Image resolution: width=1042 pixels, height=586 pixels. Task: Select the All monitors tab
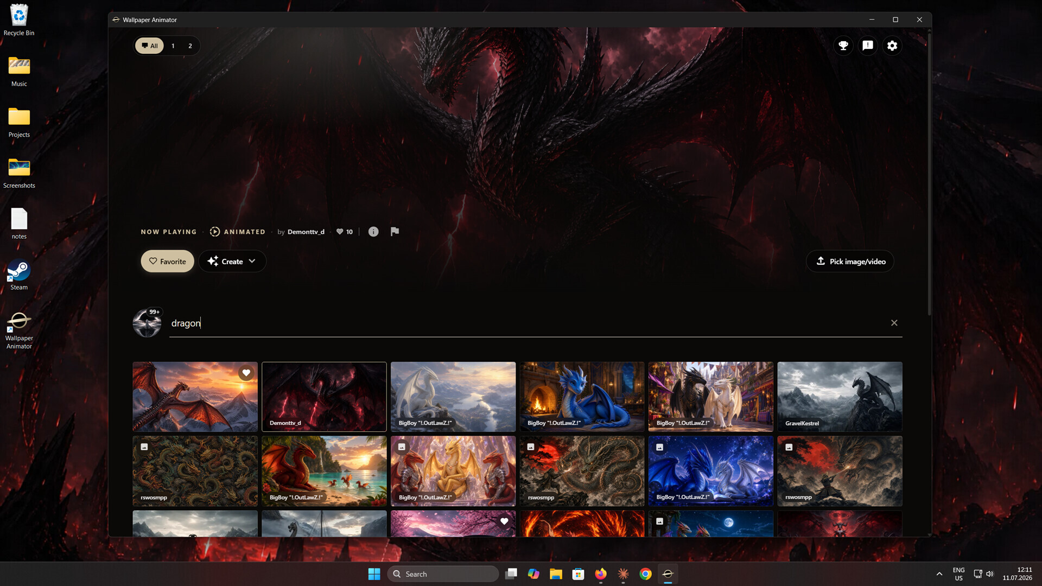point(149,46)
